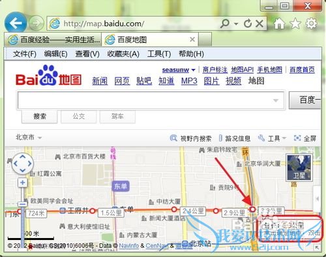Open the 编辑(E) menu
The image size is (326, 257).
click(x=55, y=53)
